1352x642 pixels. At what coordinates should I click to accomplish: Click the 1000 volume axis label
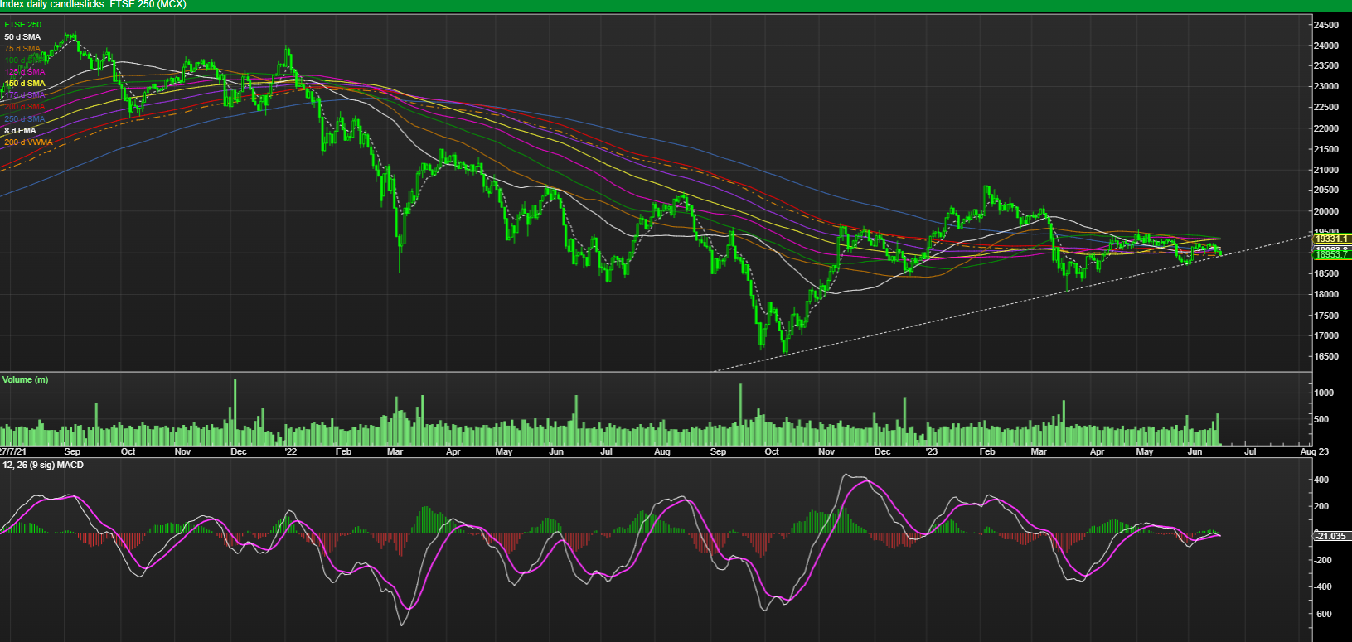click(x=1324, y=393)
